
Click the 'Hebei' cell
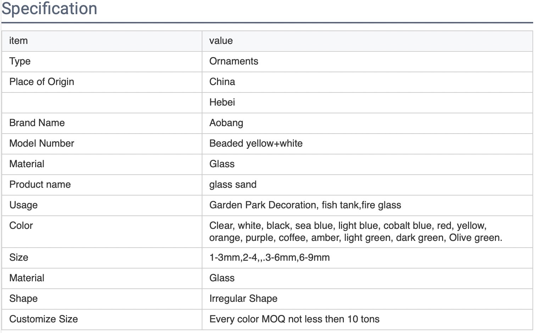tap(222, 102)
